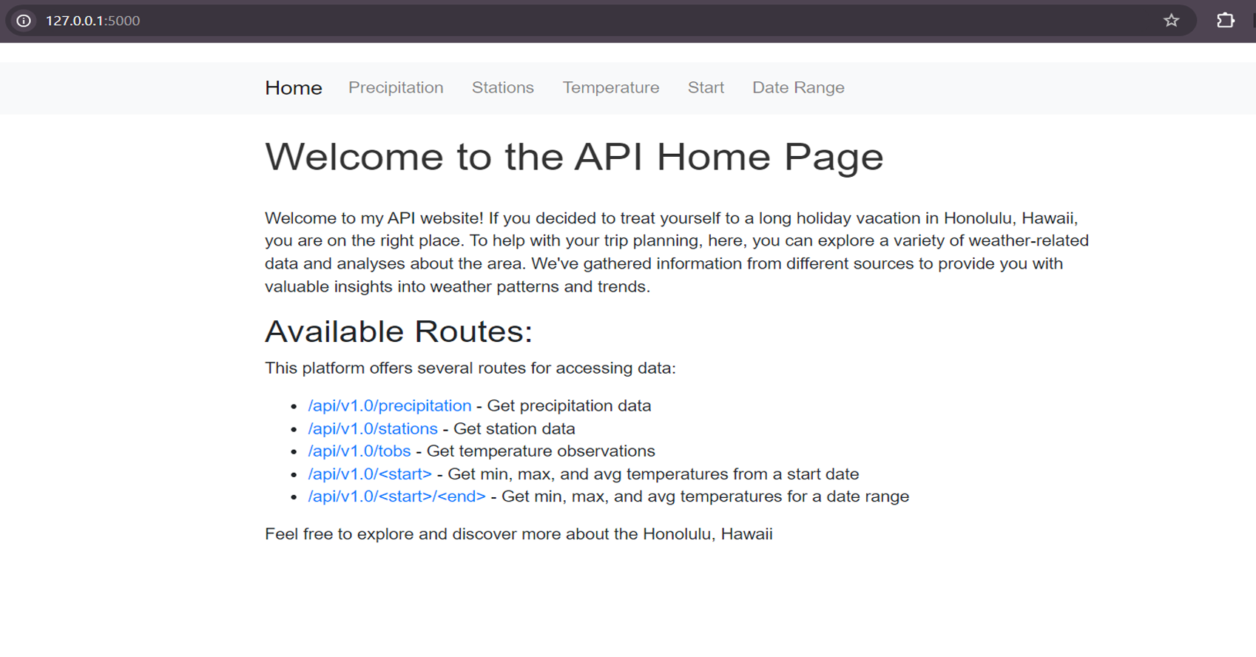Click the Start nav item
The height and width of the screenshot is (657, 1256).
(706, 88)
